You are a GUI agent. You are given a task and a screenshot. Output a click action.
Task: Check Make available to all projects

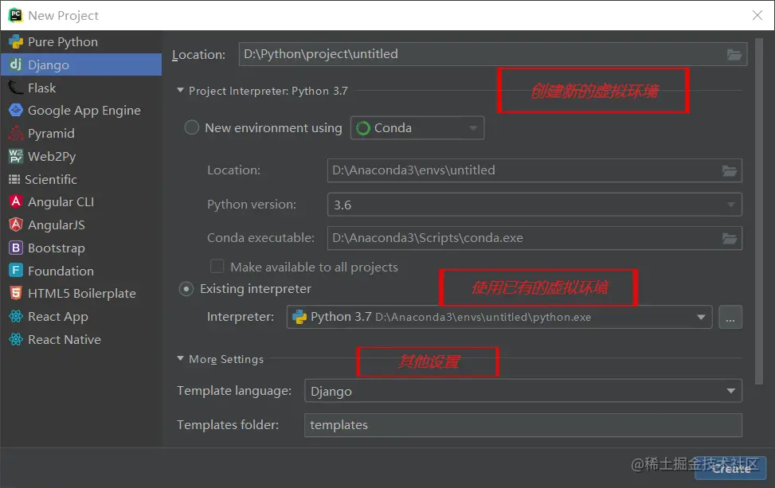[217, 266]
